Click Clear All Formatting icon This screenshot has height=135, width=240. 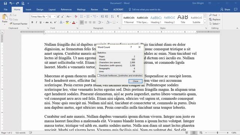(x=76, y=16)
